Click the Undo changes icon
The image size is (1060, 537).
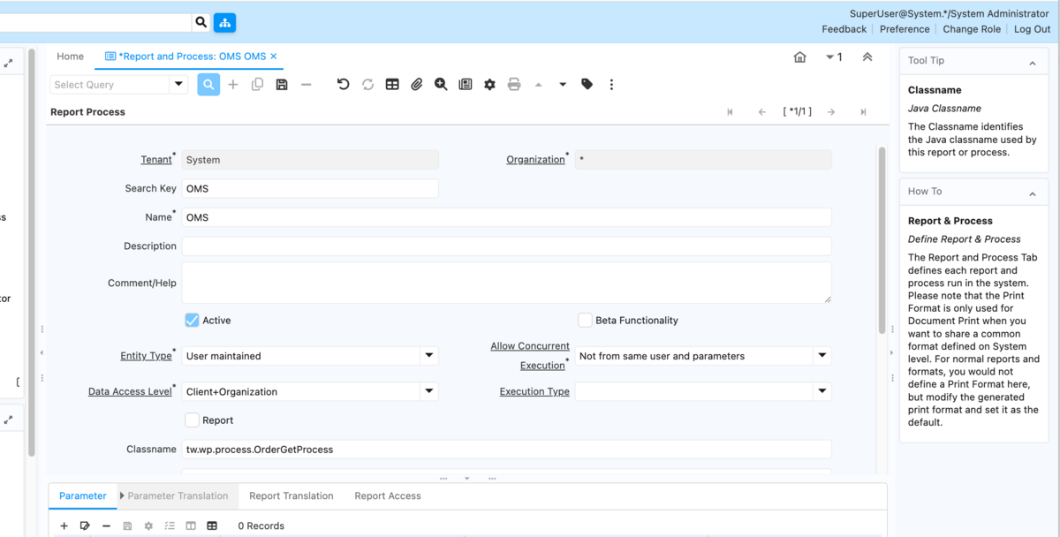coord(344,85)
